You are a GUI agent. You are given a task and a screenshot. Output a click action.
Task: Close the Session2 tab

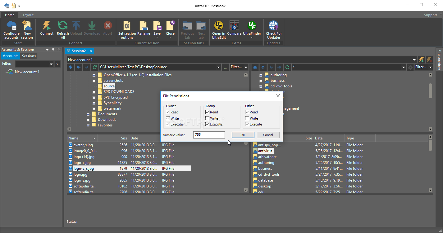click(x=91, y=51)
